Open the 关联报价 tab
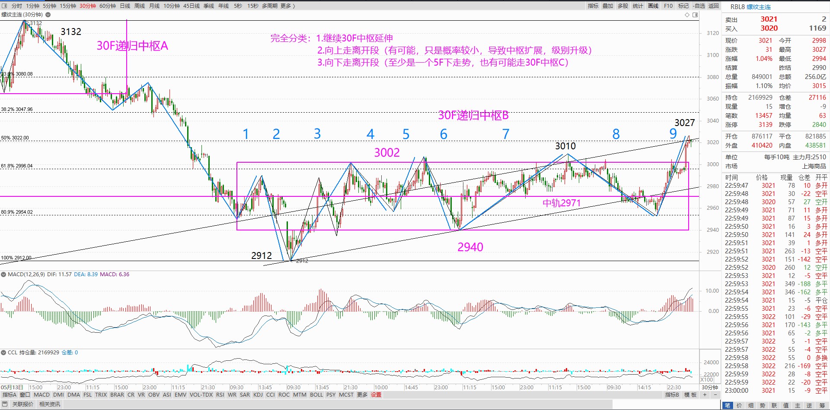 (x=23, y=404)
